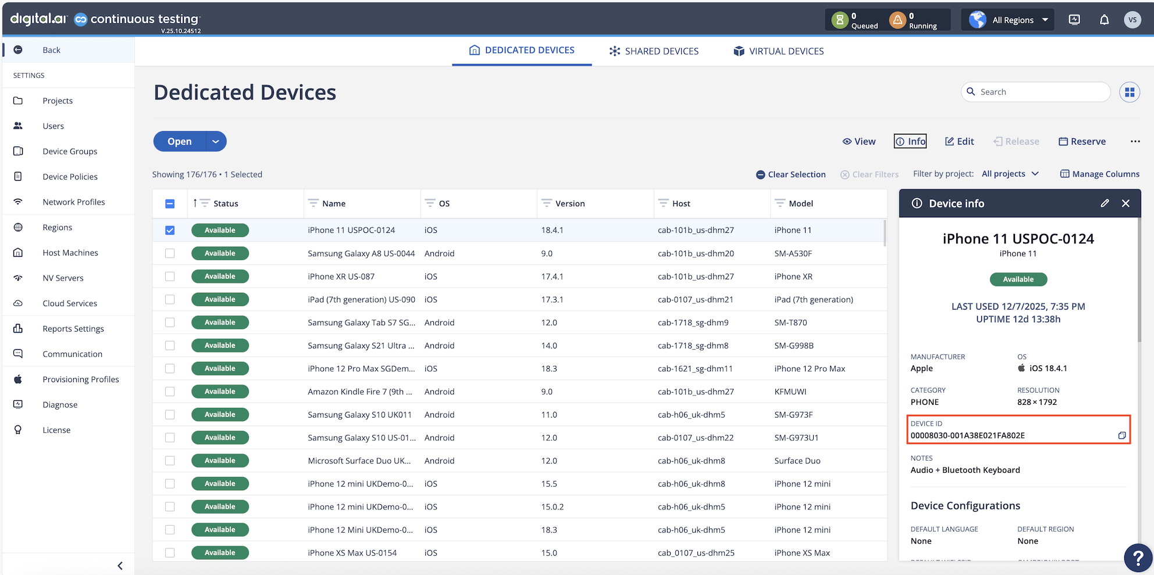Click Clear Selection
This screenshot has height=575, width=1154.
(790, 174)
